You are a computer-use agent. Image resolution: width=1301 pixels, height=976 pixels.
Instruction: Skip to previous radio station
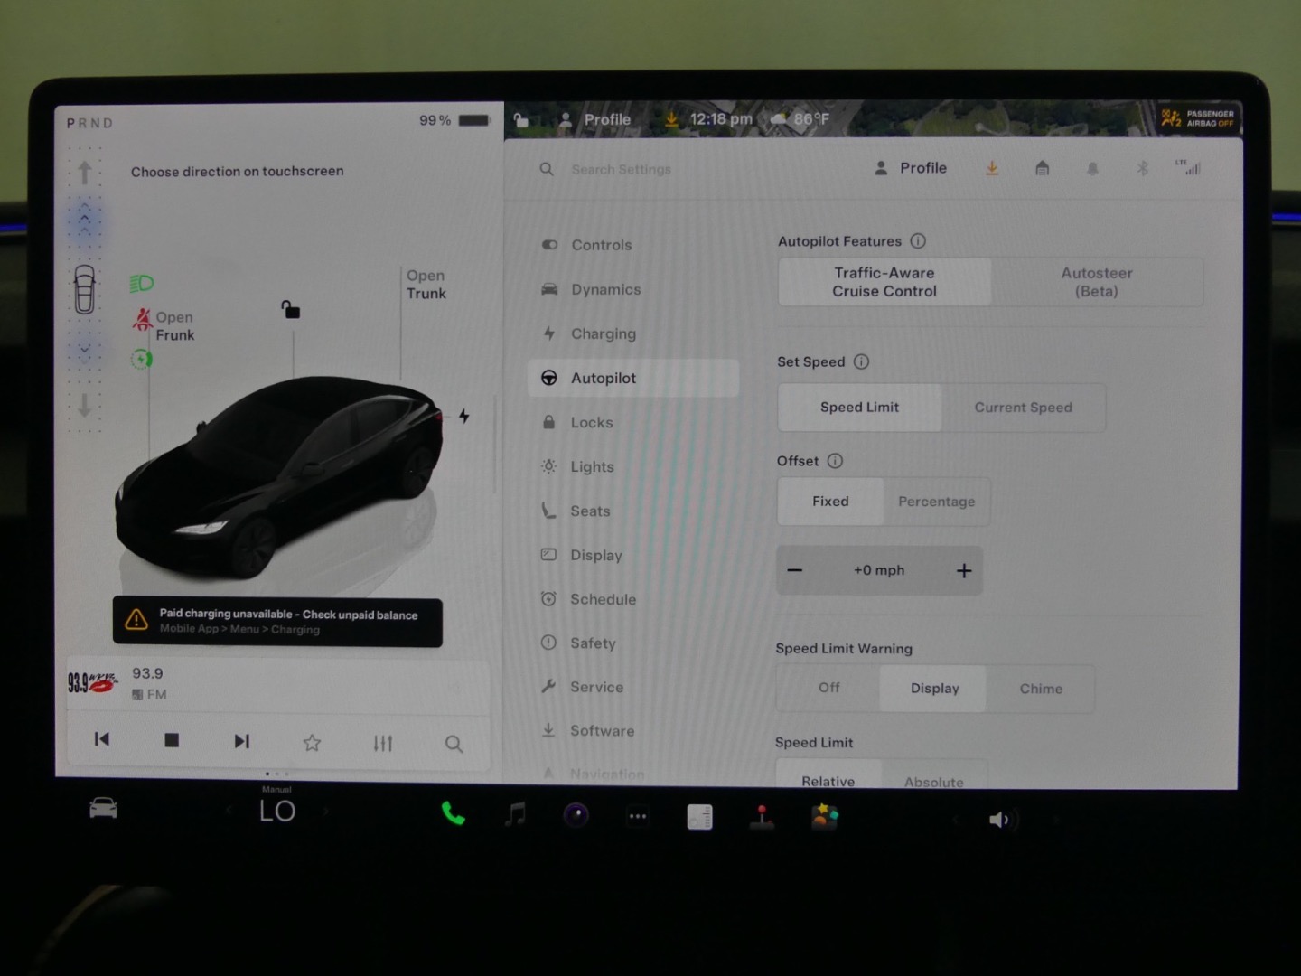[x=102, y=739]
